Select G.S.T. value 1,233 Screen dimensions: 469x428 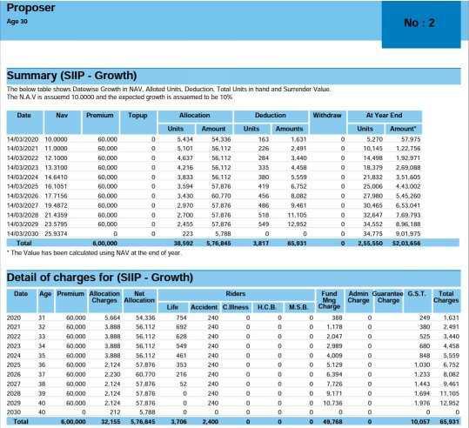(422, 374)
